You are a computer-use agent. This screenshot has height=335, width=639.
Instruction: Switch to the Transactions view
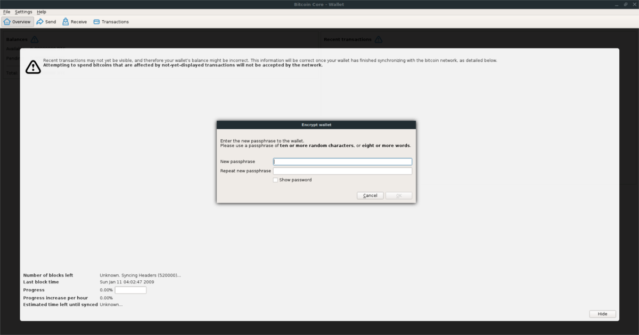[111, 22]
